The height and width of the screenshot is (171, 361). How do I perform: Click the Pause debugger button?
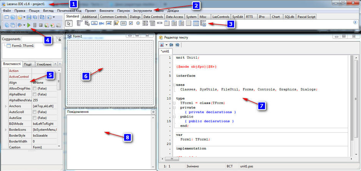35,25
